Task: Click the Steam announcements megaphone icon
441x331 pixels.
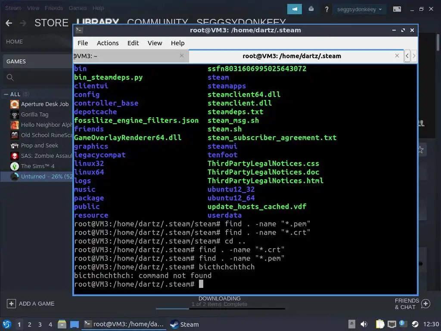Action: click(294, 9)
